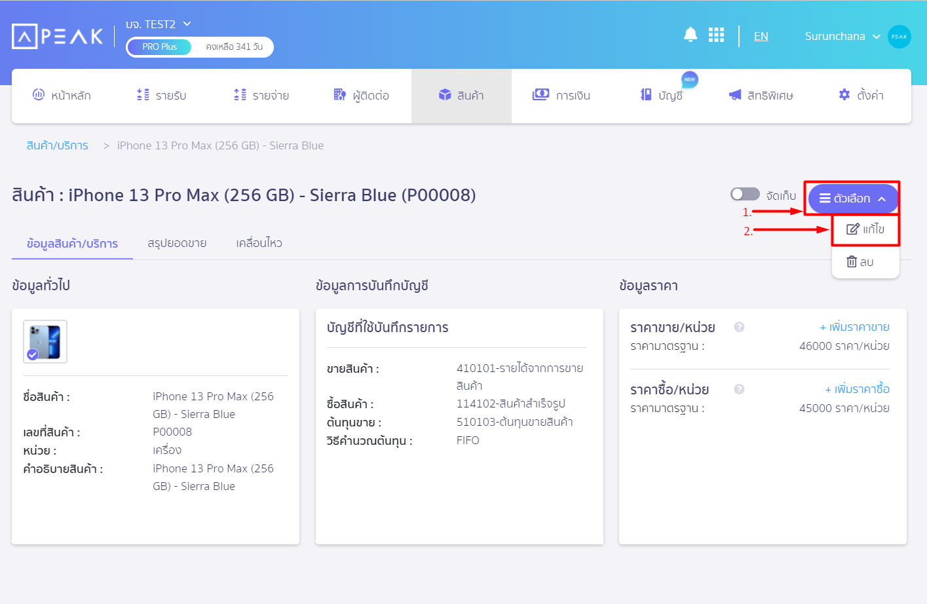Click help icon beside ราคาซื้อ/หน่วย
The image size is (927, 604).
click(739, 389)
